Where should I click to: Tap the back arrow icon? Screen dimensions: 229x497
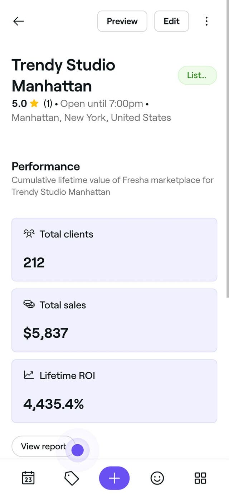click(18, 21)
